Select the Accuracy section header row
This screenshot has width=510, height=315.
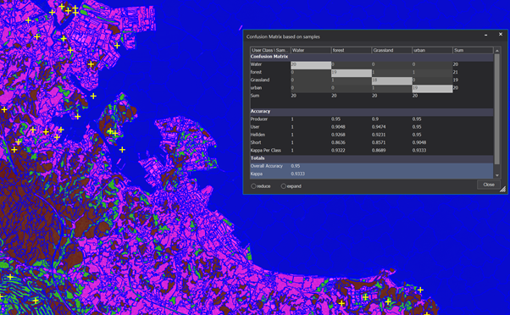(372, 112)
